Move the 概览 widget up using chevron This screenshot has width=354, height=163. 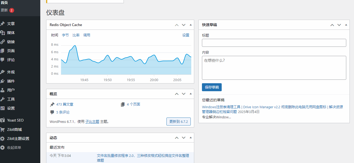[x=177, y=94]
